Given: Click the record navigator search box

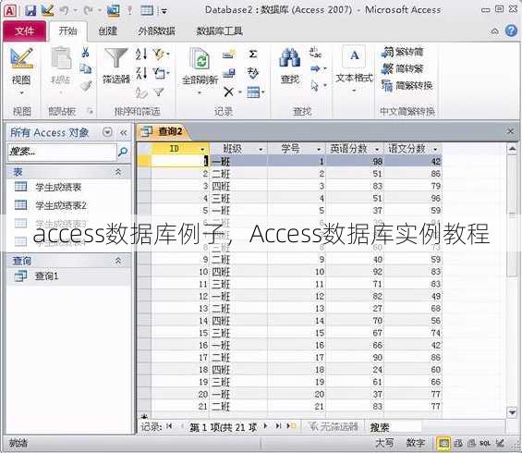Looking at the screenshot, I should 394,427.
